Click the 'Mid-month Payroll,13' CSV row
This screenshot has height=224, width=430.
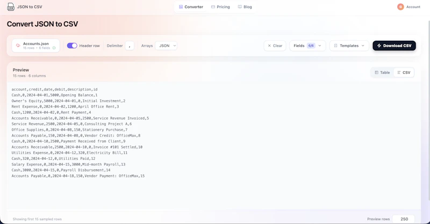(68, 164)
